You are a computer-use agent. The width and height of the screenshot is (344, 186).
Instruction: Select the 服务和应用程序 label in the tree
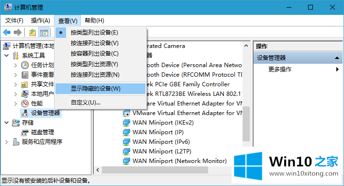42,142
